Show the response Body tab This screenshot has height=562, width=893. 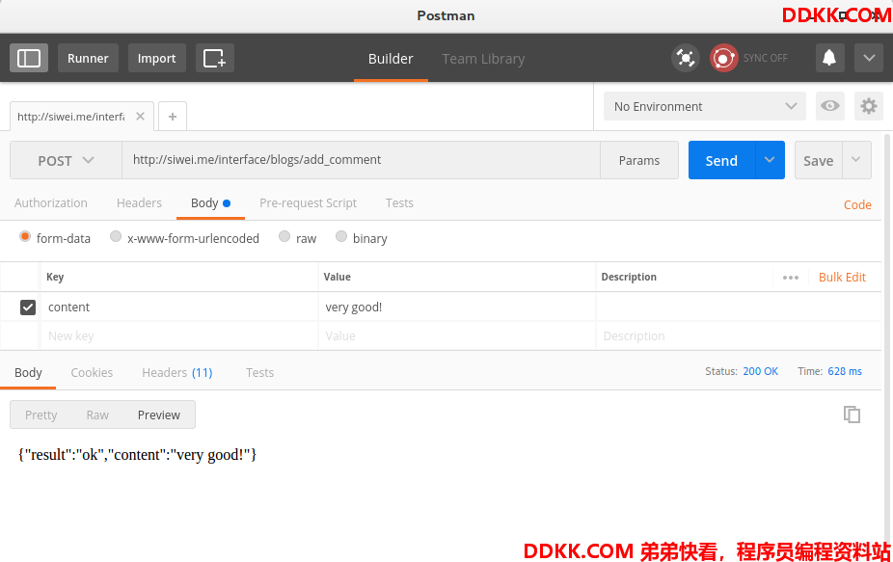[x=28, y=373]
